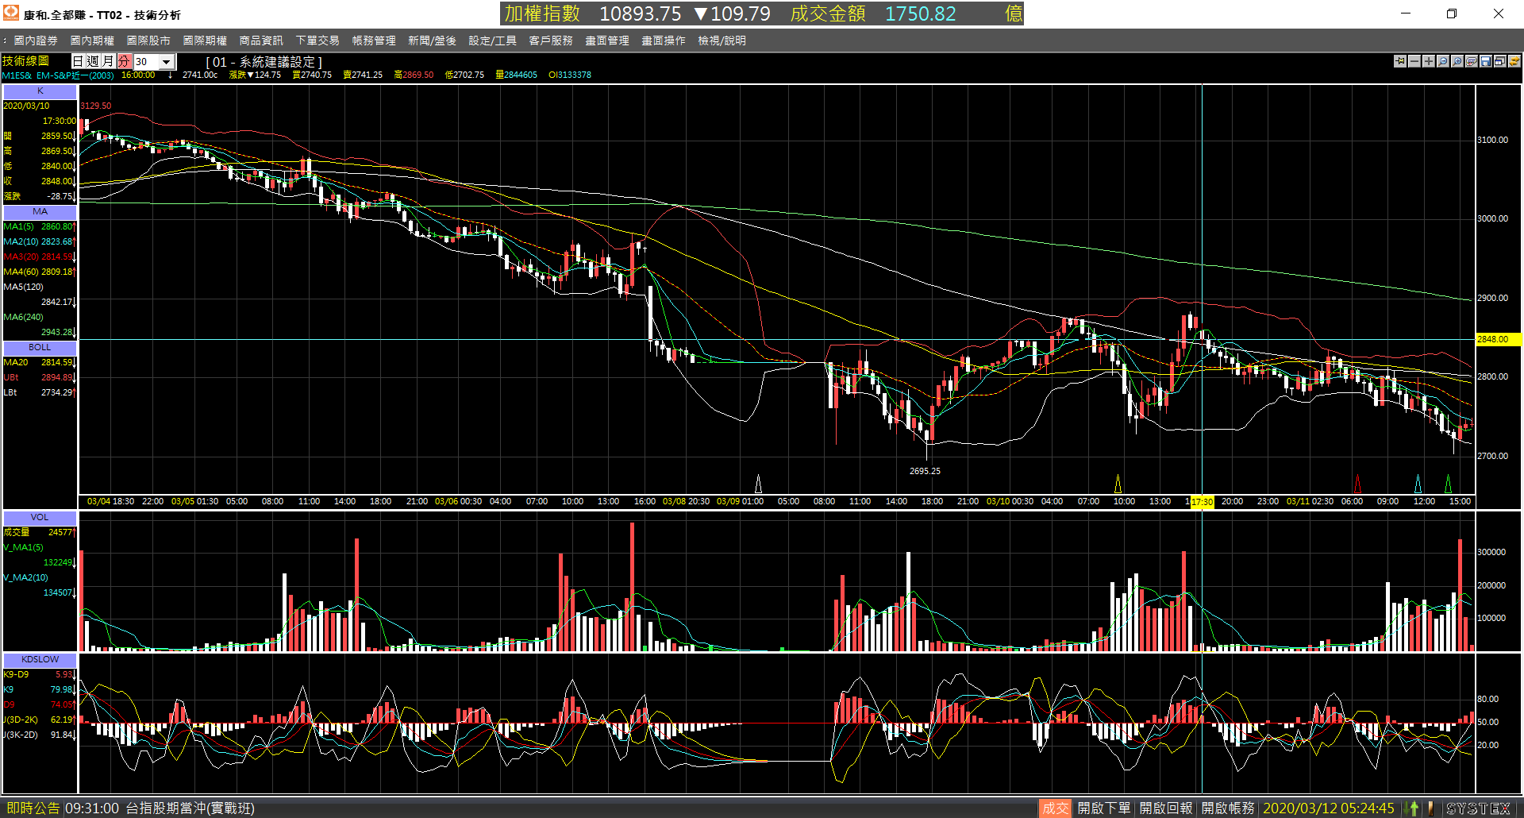Open the 國內期權 menu
Viewport: 1524px width, 818px height.
click(92, 41)
